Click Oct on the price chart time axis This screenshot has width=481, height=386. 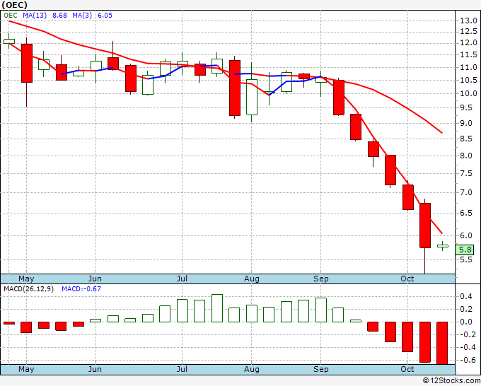coord(407,279)
